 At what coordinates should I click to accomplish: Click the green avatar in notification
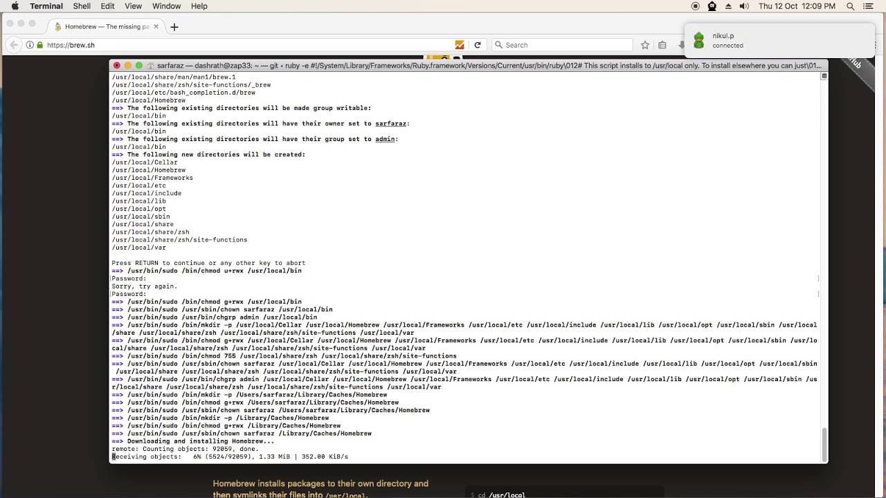point(698,40)
